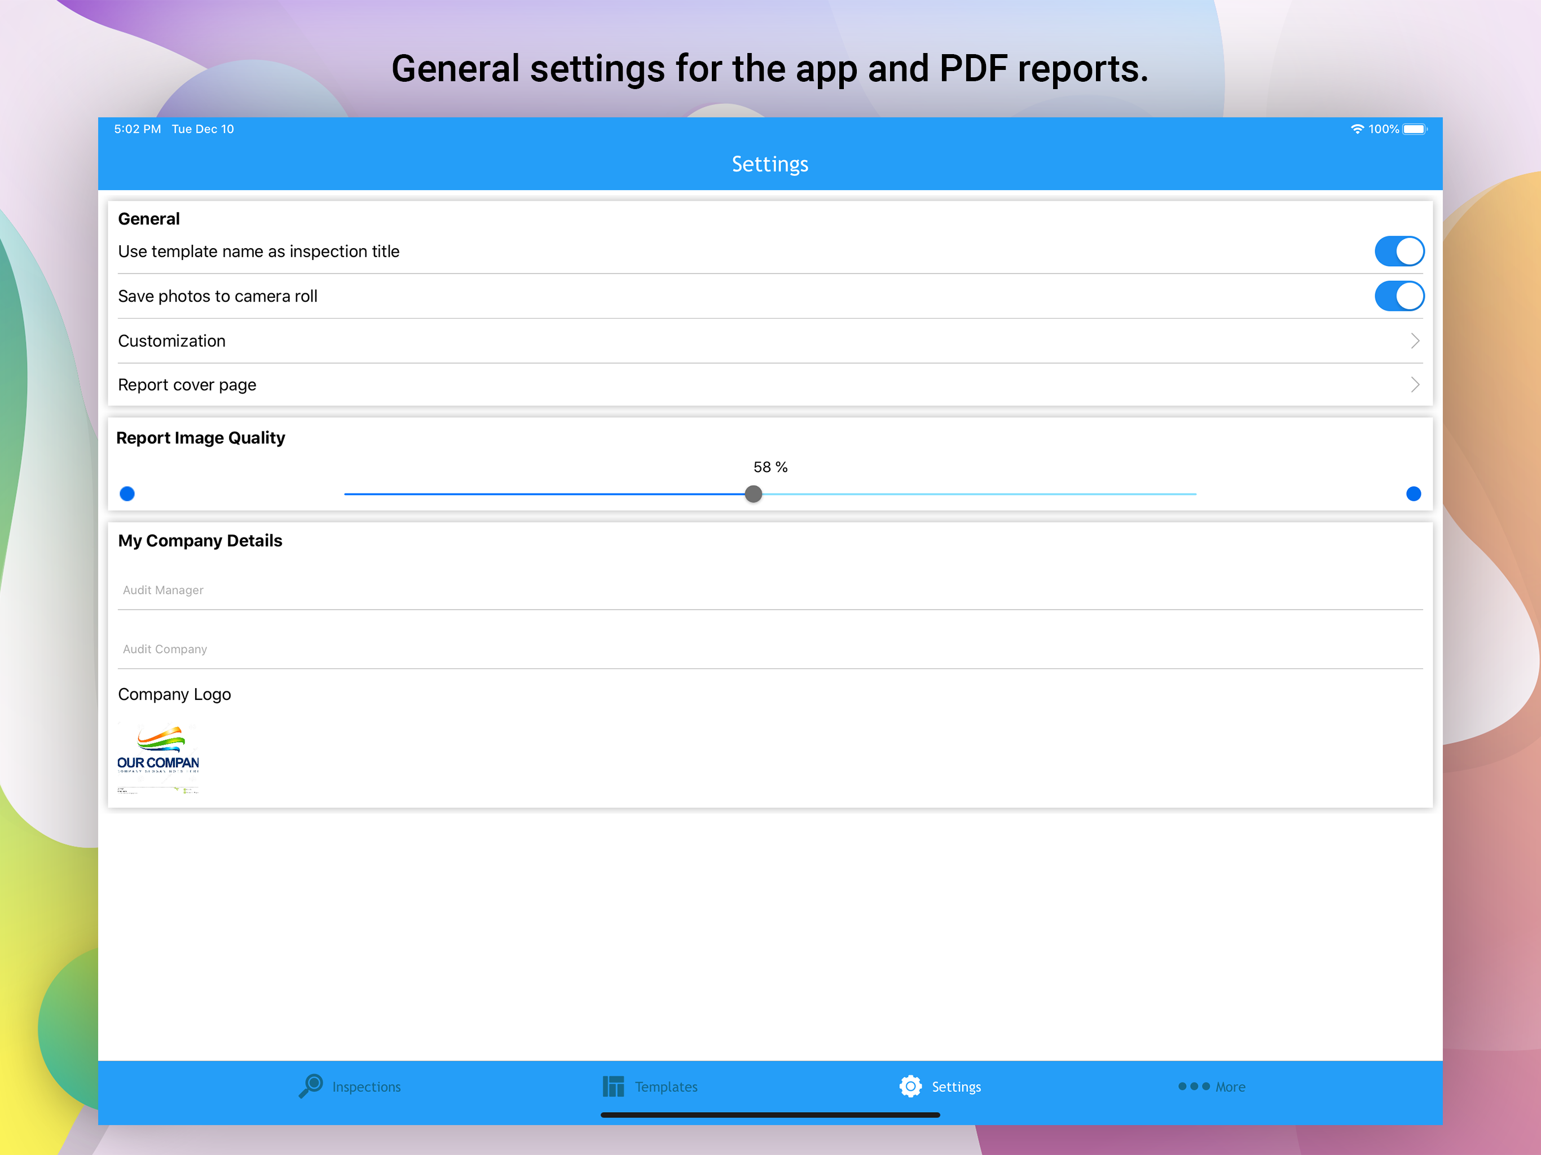Screen dimensions: 1541x1155
Task: Click the More three-dots icon
Action: [x=1194, y=1086]
